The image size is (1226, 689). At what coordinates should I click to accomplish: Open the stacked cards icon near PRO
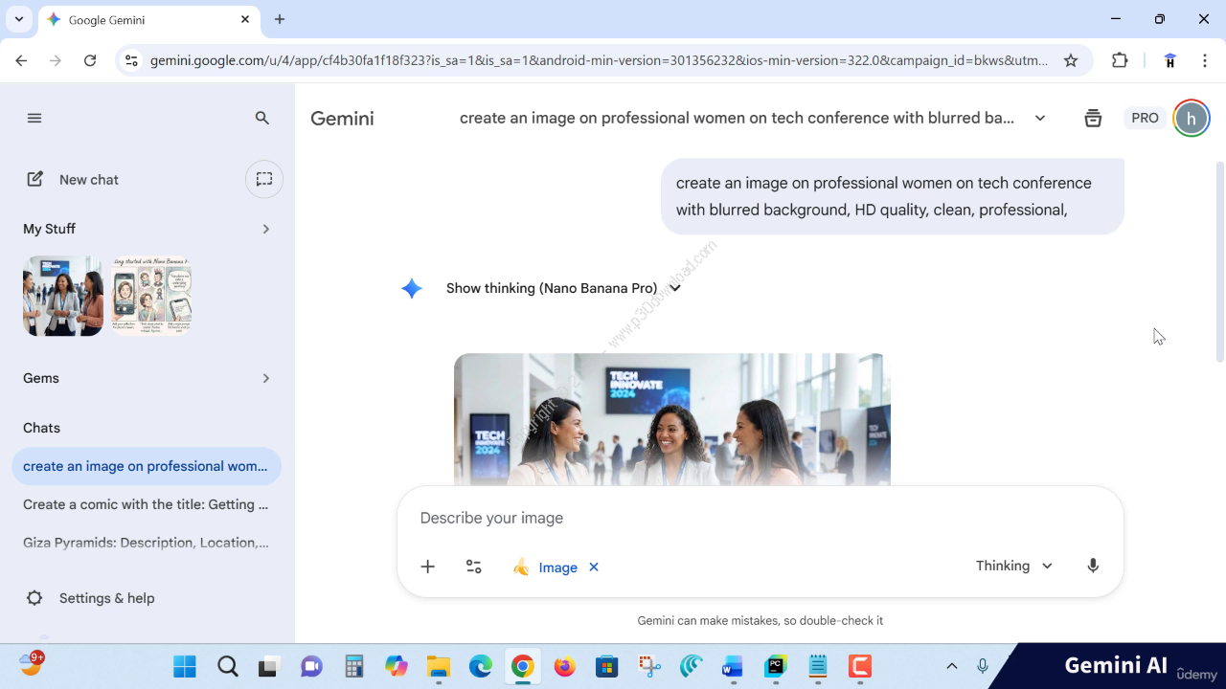[x=1093, y=118]
